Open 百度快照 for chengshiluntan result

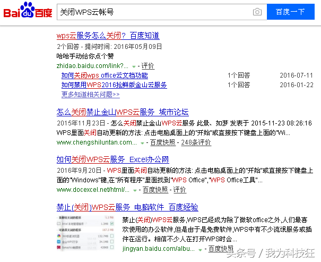(x=163, y=142)
